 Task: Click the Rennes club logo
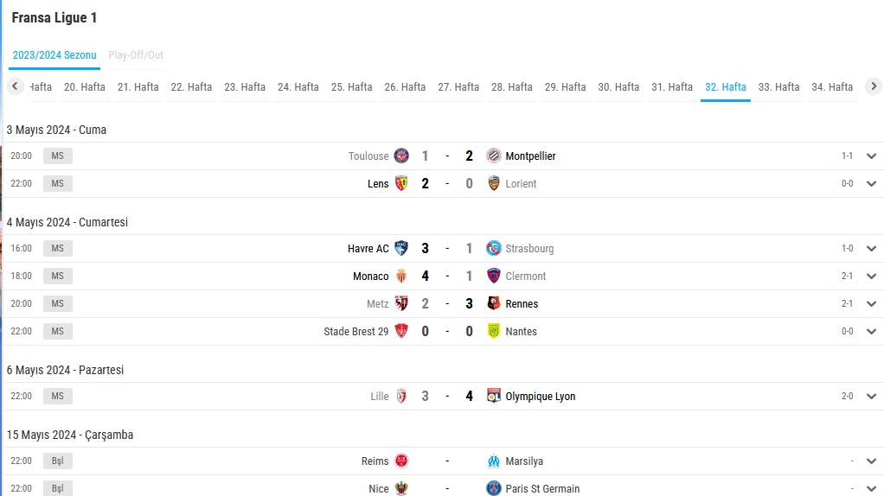click(x=493, y=303)
